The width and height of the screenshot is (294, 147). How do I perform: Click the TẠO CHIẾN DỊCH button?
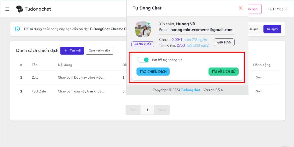[x=153, y=71]
